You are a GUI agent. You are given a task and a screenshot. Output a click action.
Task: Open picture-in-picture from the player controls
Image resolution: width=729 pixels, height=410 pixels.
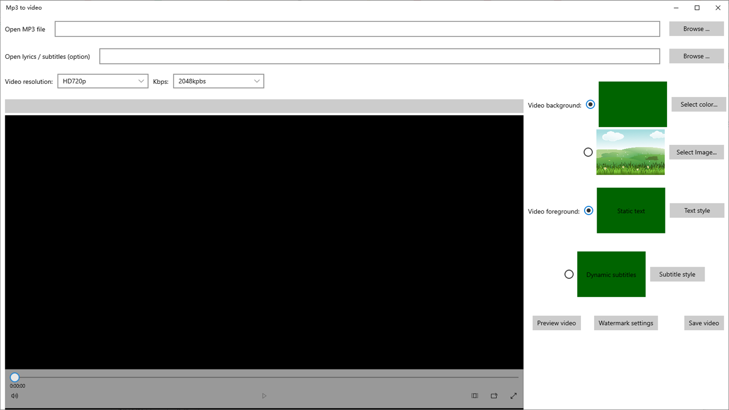click(x=493, y=395)
